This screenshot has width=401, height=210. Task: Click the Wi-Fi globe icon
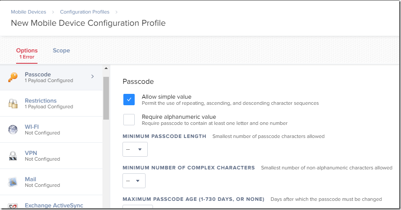pyautogui.click(x=13, y=130)
